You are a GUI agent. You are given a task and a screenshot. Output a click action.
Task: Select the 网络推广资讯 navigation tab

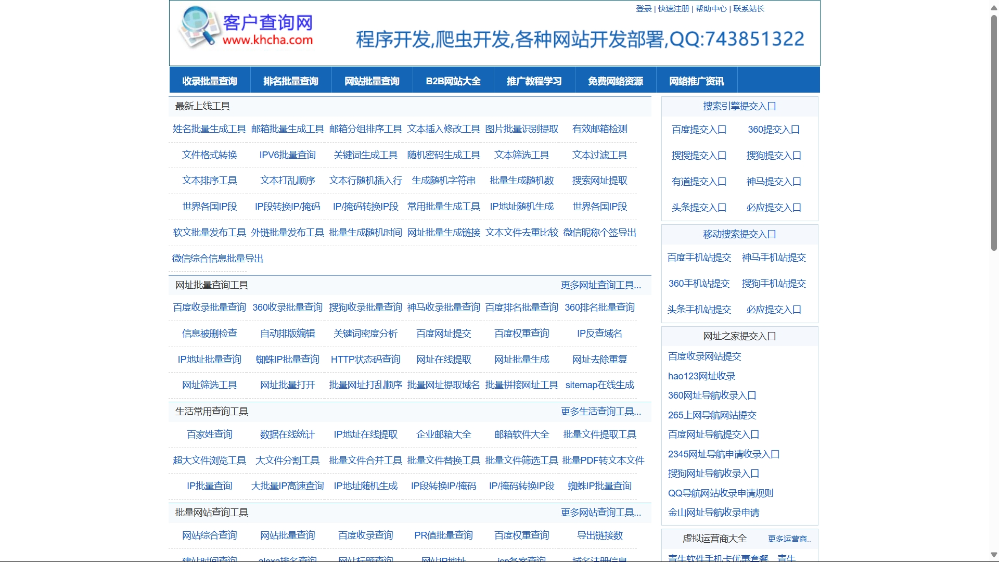click(x=696, y=80)
